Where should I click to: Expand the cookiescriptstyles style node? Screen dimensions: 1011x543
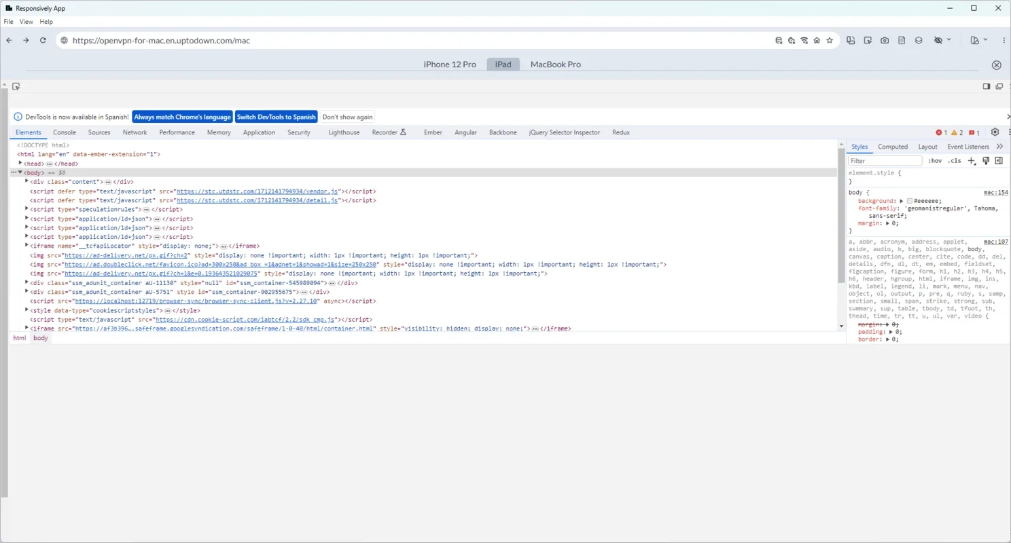(x=27, y=310)
